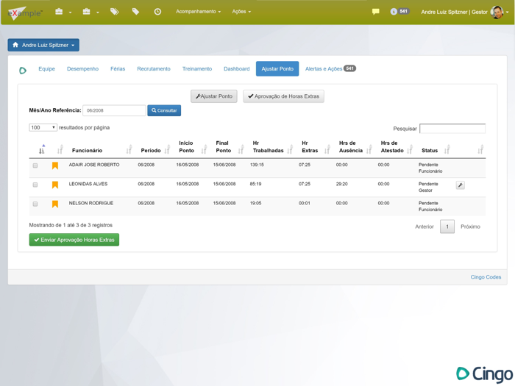515x386 pixels.
Task: Click wrench adjust icon in LEONIDAS ALVES row
Action: coord(461,185)
